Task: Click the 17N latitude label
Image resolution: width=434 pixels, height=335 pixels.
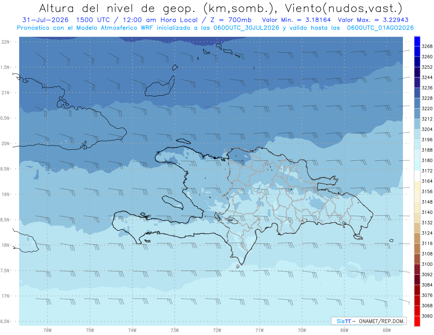Action: pos(5,296)
